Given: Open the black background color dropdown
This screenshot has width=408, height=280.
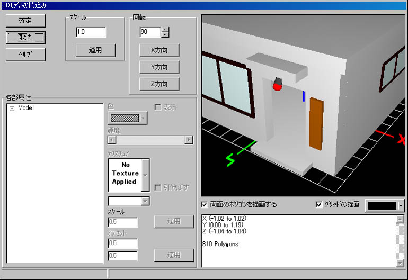Looking at the screenshot, I should [x=401, y=206].
